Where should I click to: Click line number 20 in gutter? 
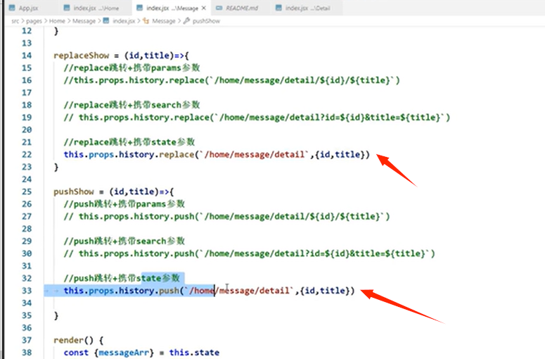tap(27, 130)
